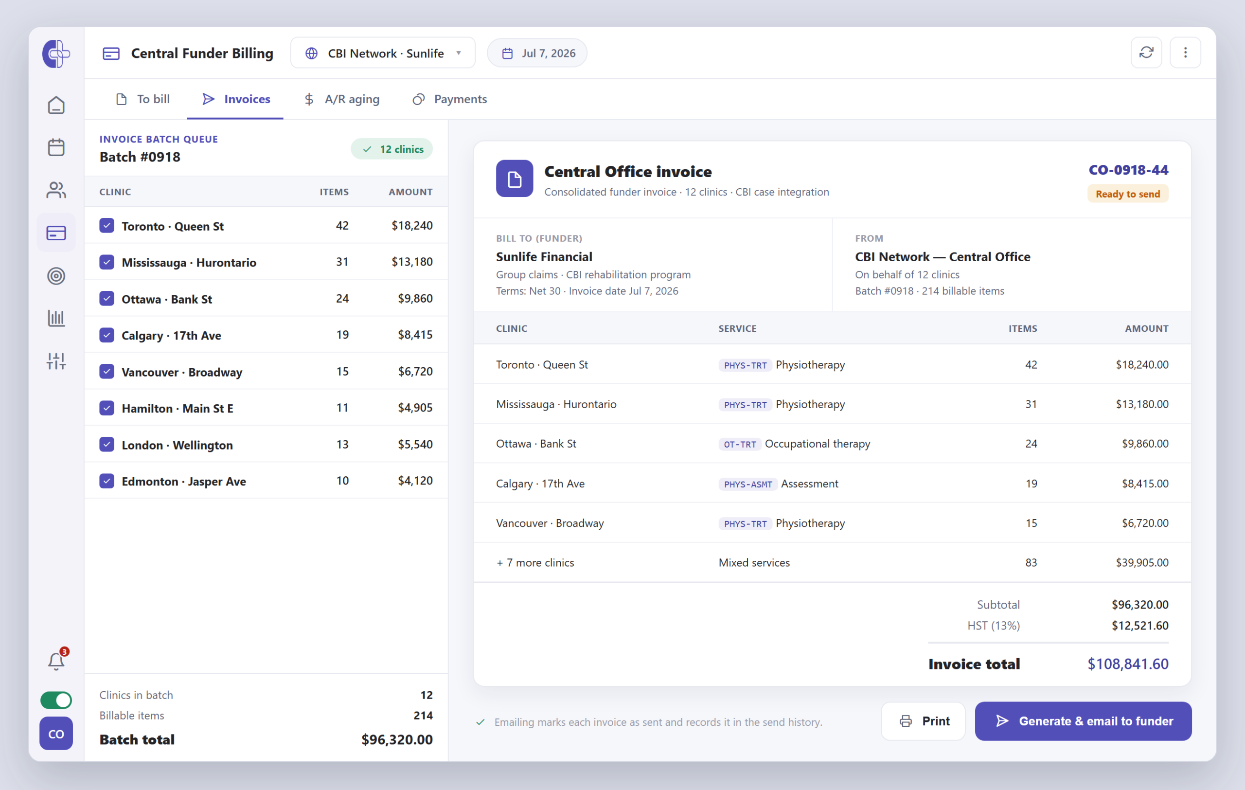Screen dimensions: 1245x790
Task: Click Sunlife Financial funder name
Action: coord(544,257)
